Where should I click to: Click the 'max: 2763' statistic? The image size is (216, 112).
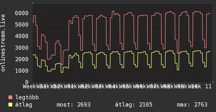tap(192, 105)
